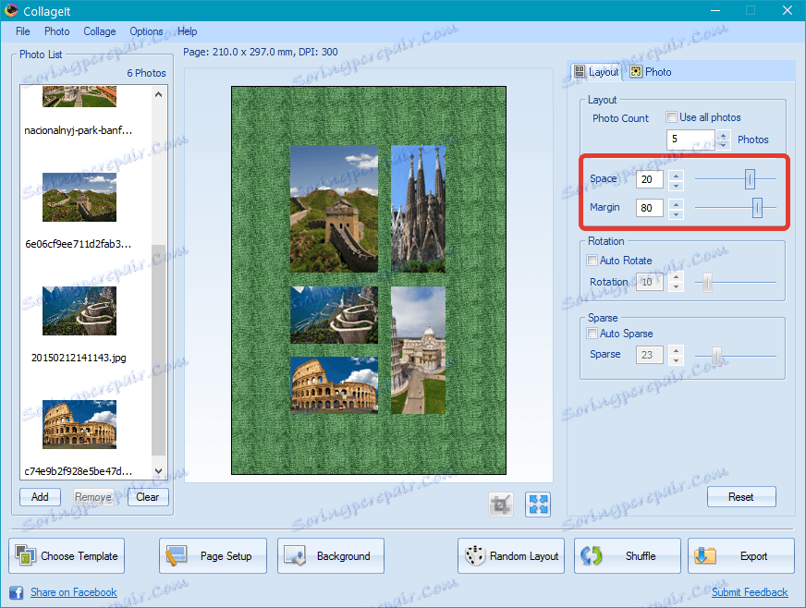This screenshot has height=608, width=806.
Task: Click the Choose Template icon
Action: 25,555
